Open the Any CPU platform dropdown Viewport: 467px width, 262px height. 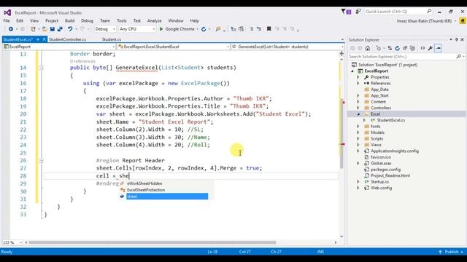[137, 29]
